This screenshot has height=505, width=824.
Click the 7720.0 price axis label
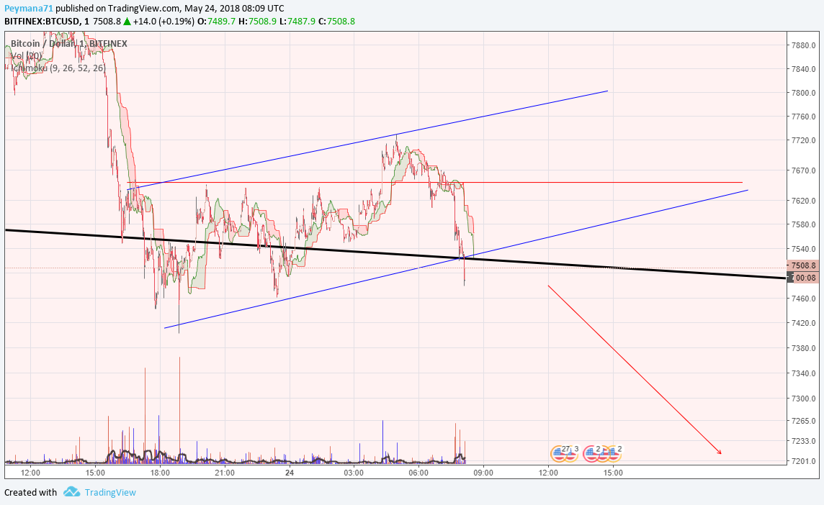click(804, 141)
